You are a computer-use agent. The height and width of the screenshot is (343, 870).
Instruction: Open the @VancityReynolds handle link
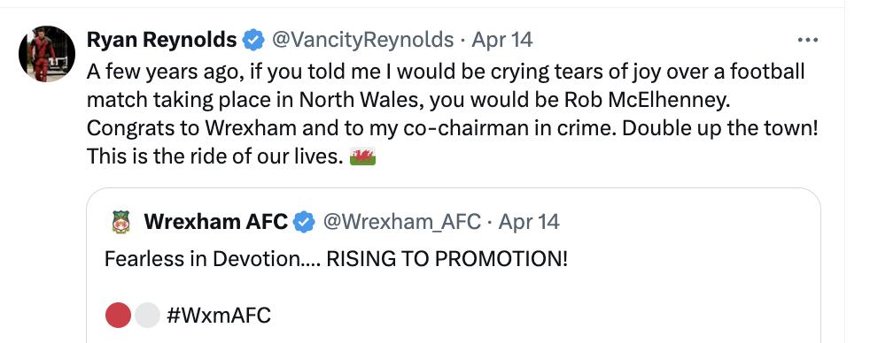[361, 40]
